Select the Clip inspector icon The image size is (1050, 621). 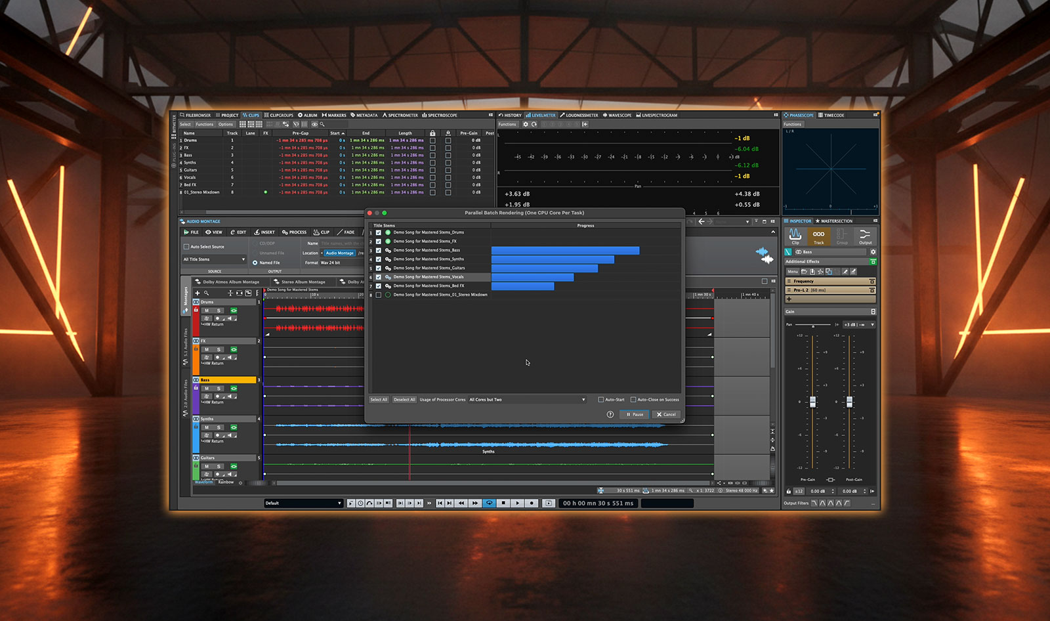[x=795, y=236]
